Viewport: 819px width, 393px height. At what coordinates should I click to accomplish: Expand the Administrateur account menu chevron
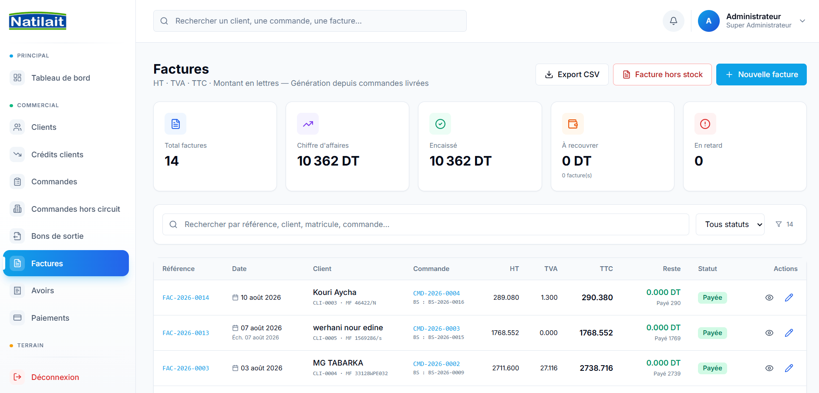(802, 21)
